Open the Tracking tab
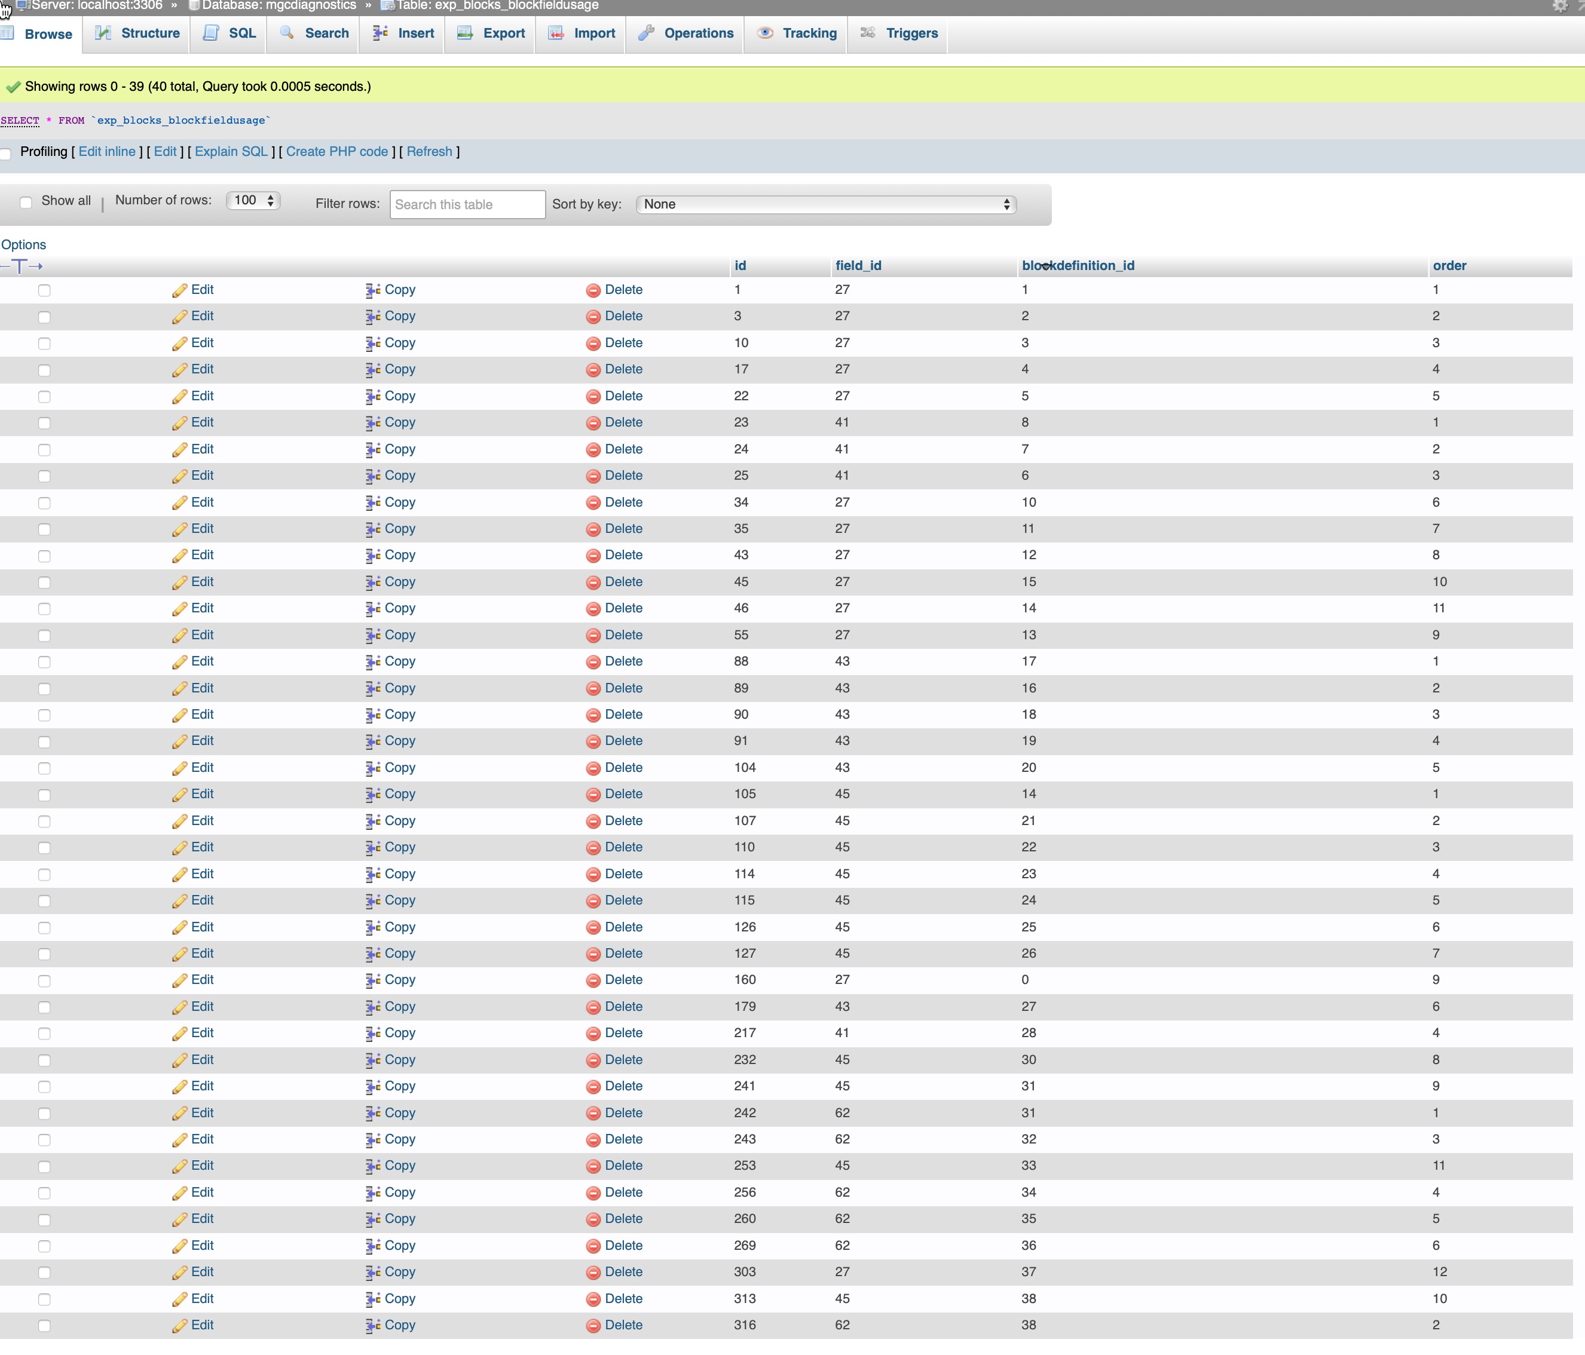The height and width of the screenshot is (1355, 1585). 796,33
